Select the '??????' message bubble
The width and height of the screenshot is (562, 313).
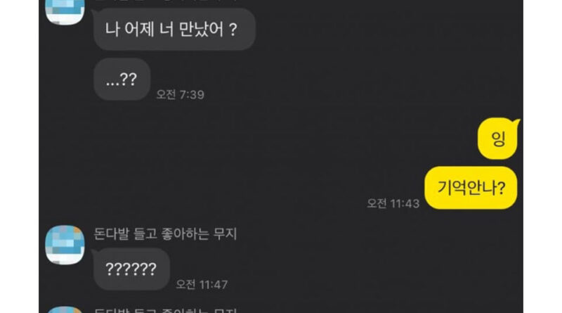pyautogui.click(x=131, y=269)
